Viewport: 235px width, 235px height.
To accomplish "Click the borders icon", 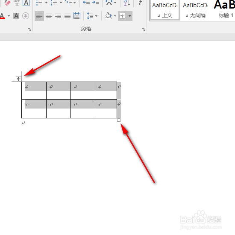I will (x=123, y=16).
